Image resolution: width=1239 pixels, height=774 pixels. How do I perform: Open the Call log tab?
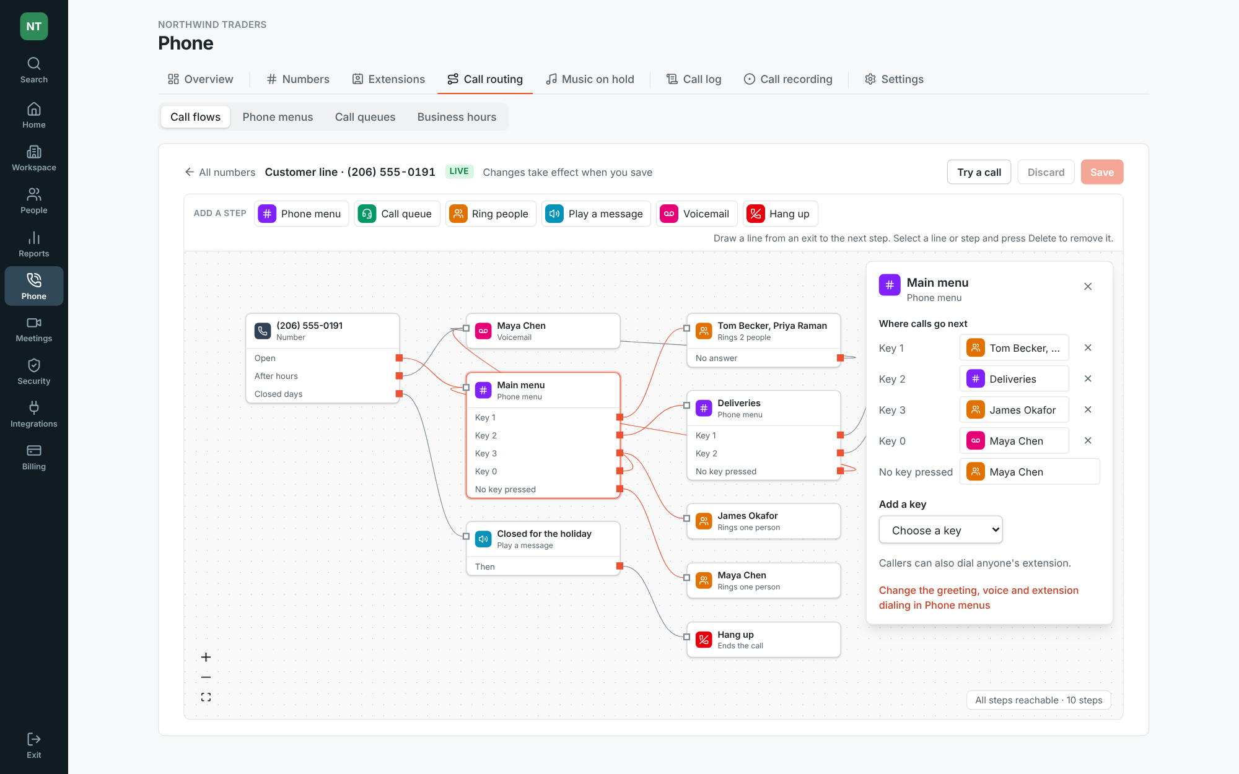694,79
